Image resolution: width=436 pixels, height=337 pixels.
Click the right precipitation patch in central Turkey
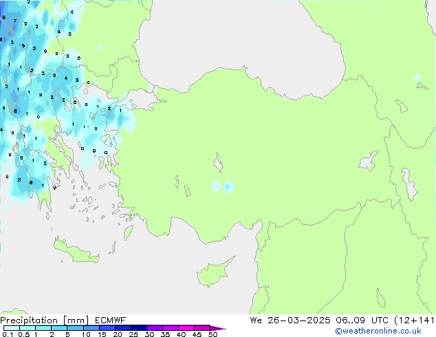(x=228, y=186)
